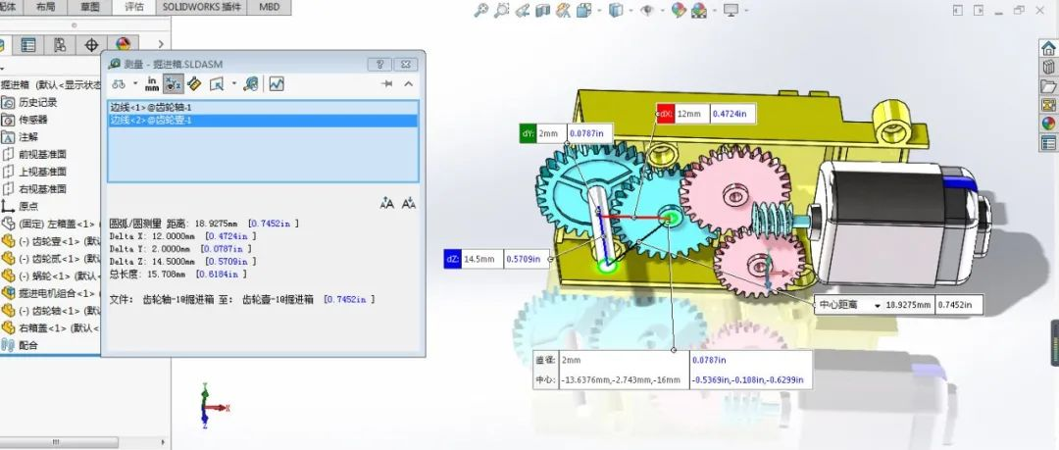Toggle the Show XYZ Measurements button

coord(172,83)
